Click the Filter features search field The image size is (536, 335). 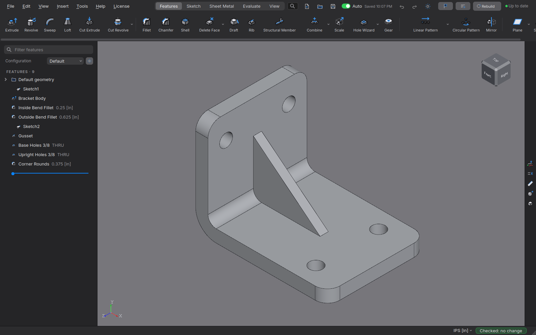[49, 50]
